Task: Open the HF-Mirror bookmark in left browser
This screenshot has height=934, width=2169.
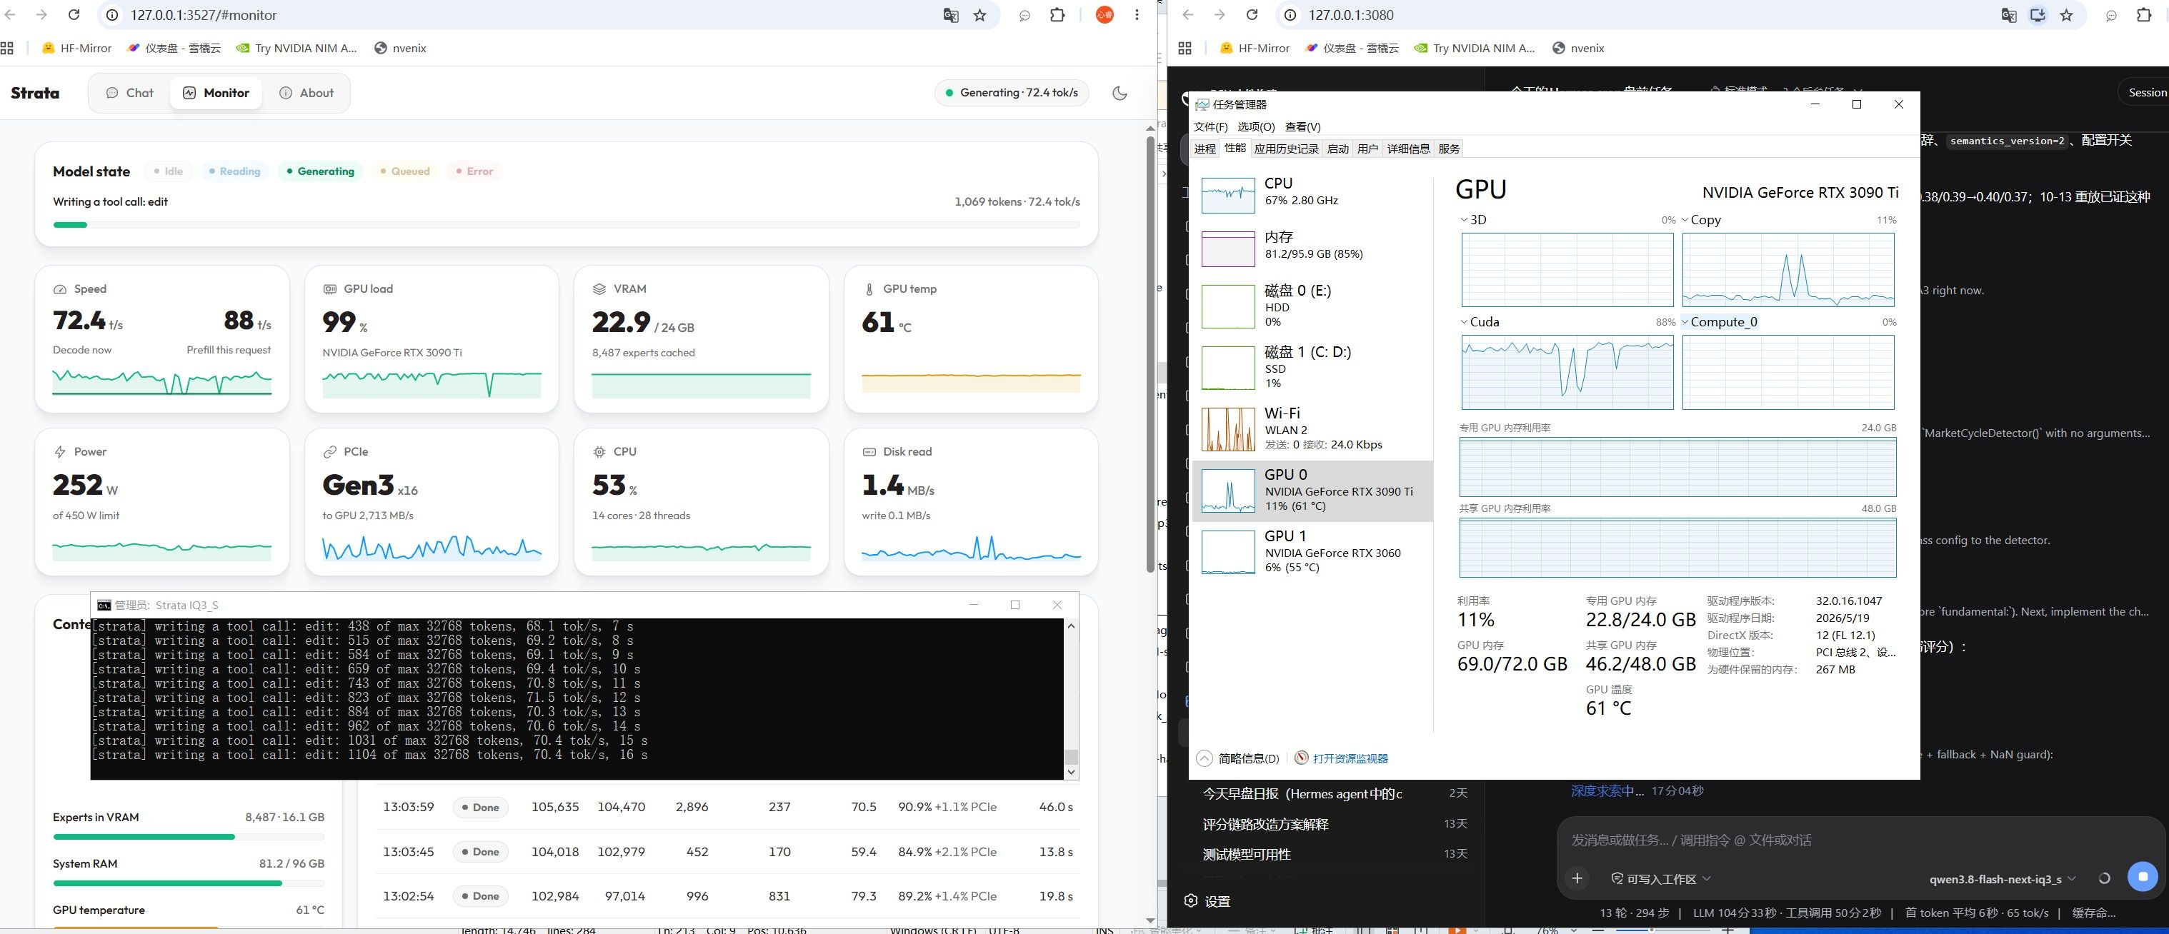Action: pyautogui.click(x=76, y=48)
